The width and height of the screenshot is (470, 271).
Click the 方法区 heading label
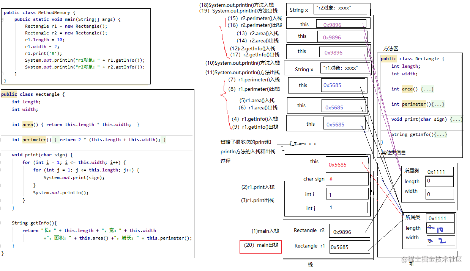(391, 49)
